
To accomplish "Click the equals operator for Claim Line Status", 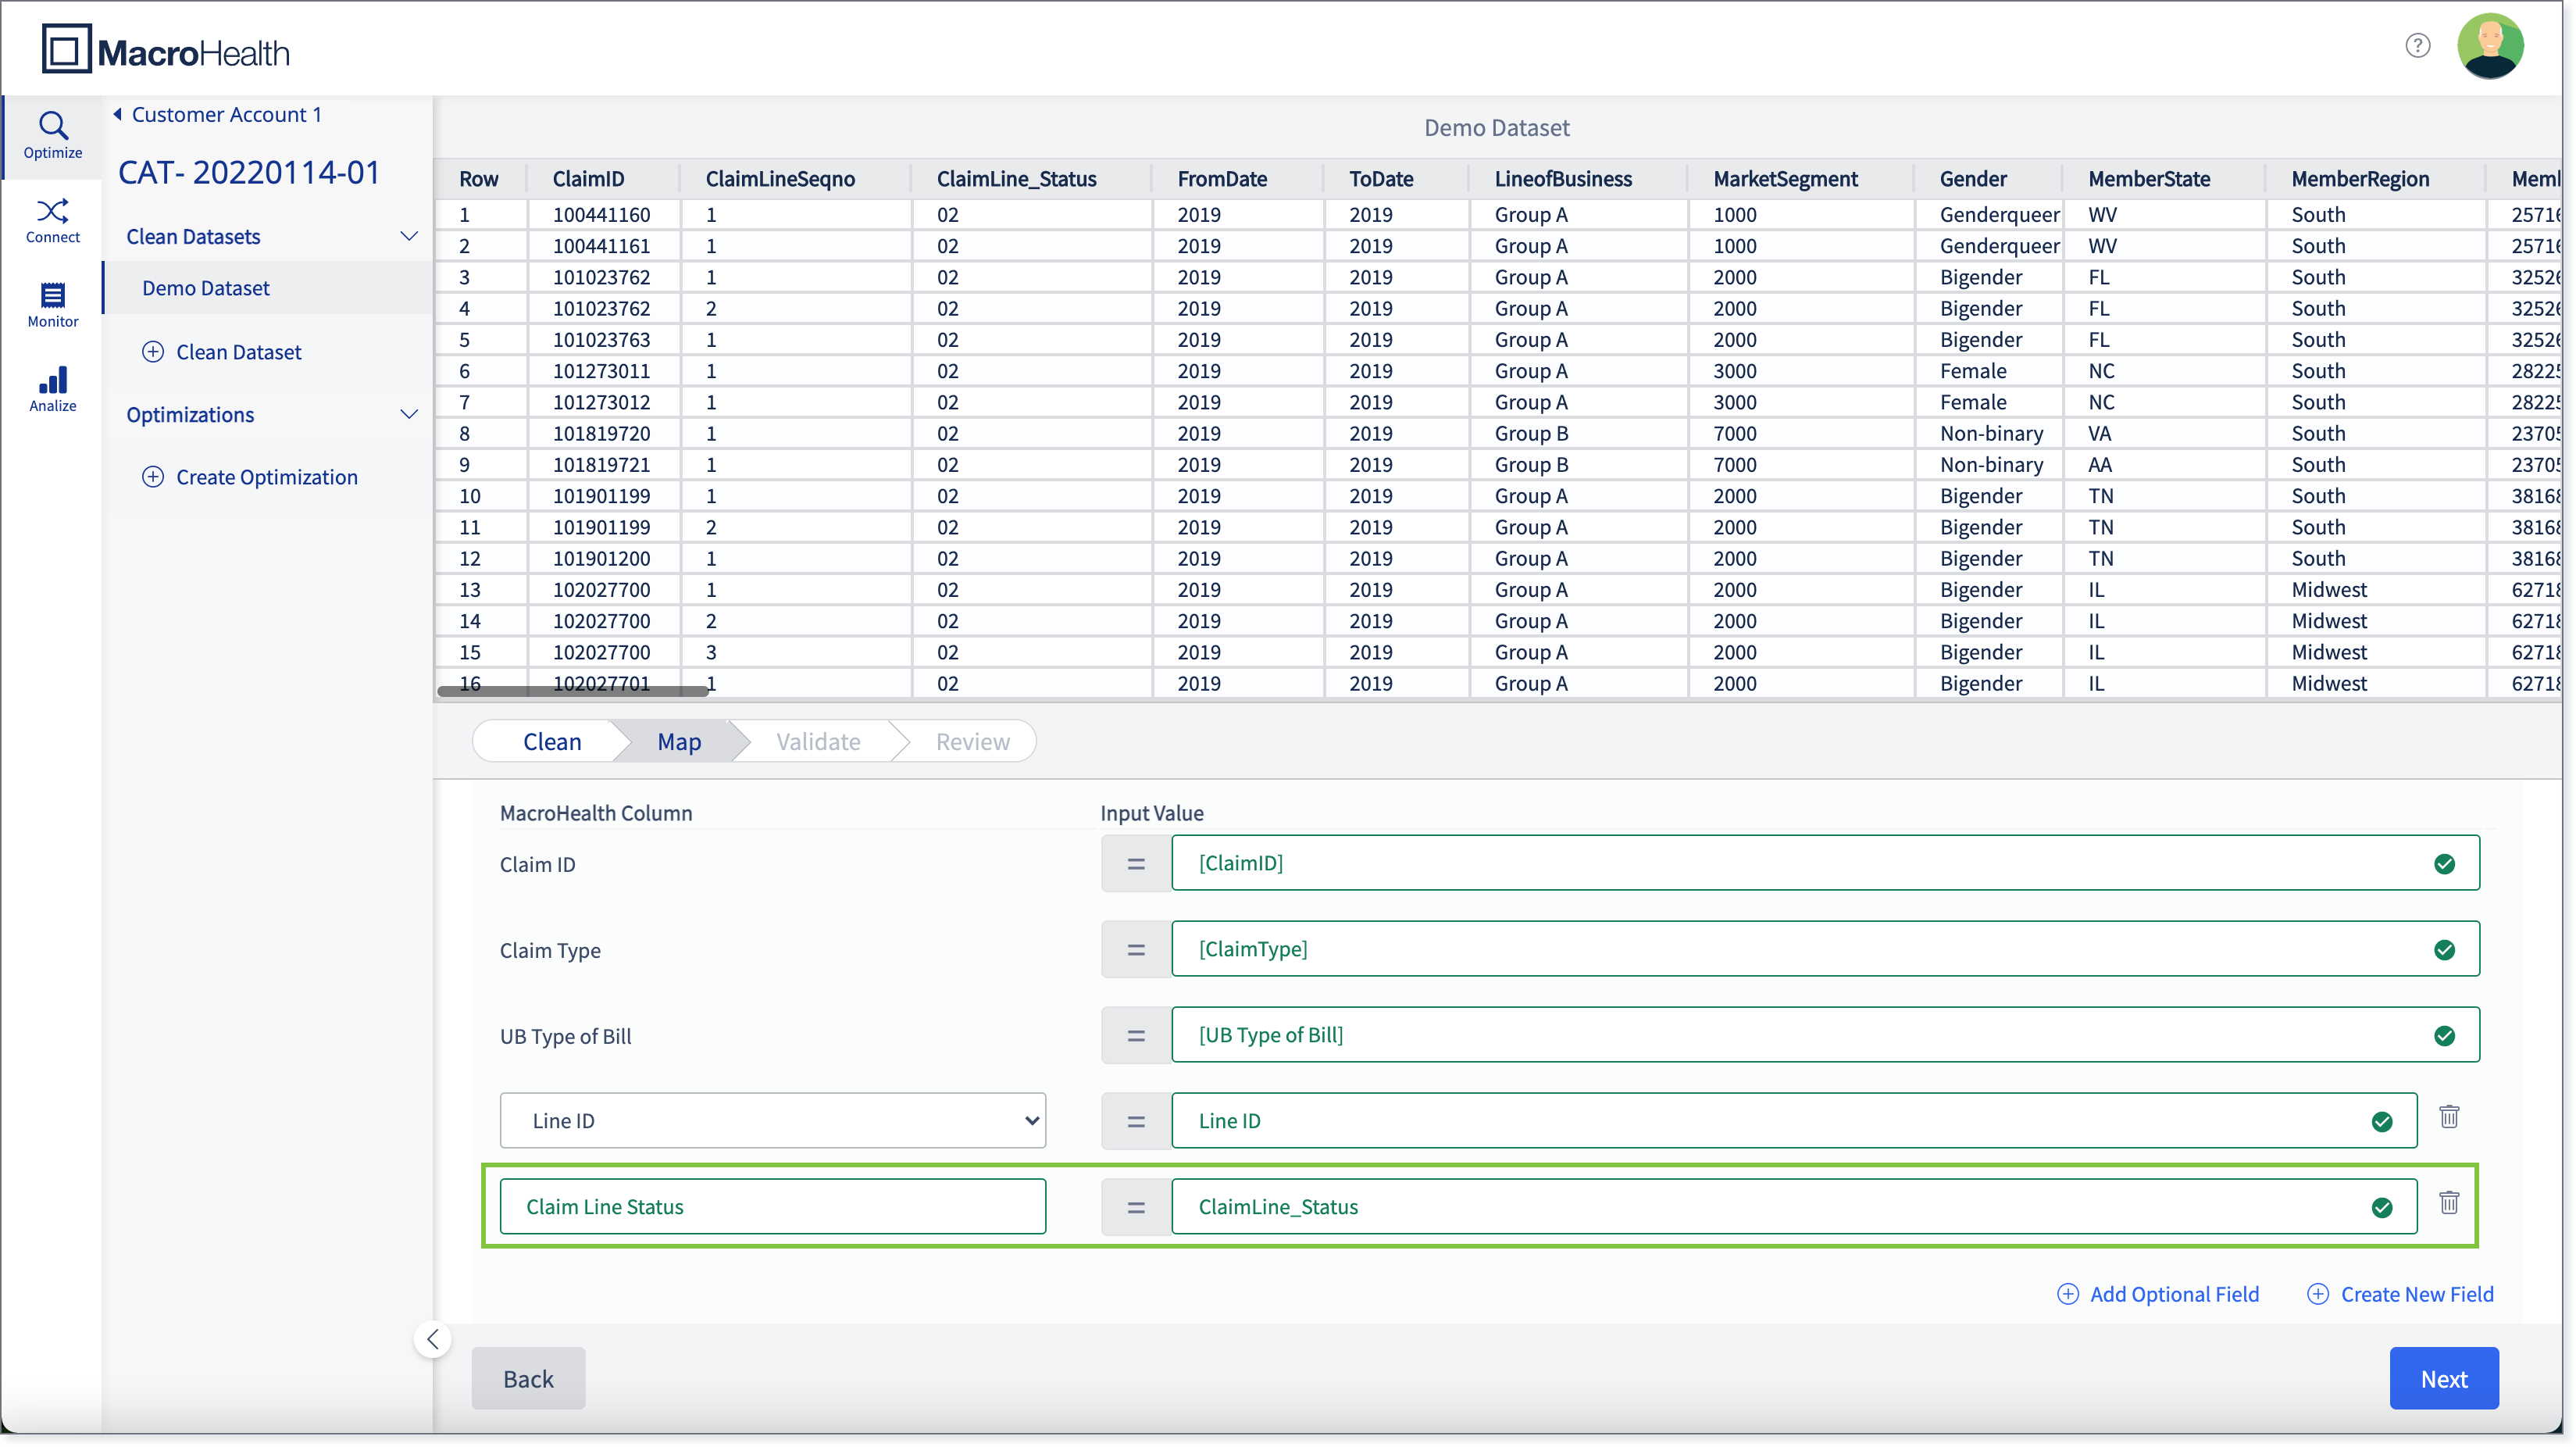I will pyautogui.click(x=1136, y=1208).
